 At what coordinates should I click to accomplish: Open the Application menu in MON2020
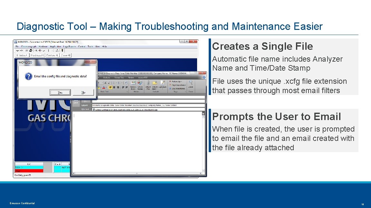56,47
